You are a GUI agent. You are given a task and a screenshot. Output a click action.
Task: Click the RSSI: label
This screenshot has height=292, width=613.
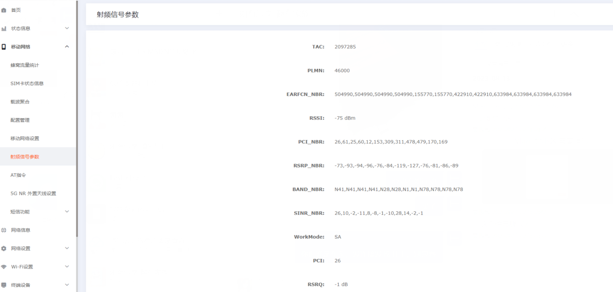(x=317, y=118)
